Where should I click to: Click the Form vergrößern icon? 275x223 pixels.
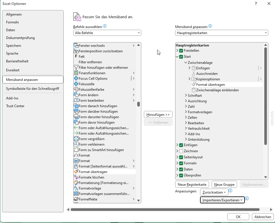(x=76, y=139)
